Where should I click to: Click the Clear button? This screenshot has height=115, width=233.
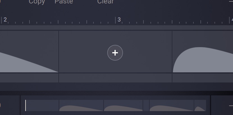click(x=106, y=1)
